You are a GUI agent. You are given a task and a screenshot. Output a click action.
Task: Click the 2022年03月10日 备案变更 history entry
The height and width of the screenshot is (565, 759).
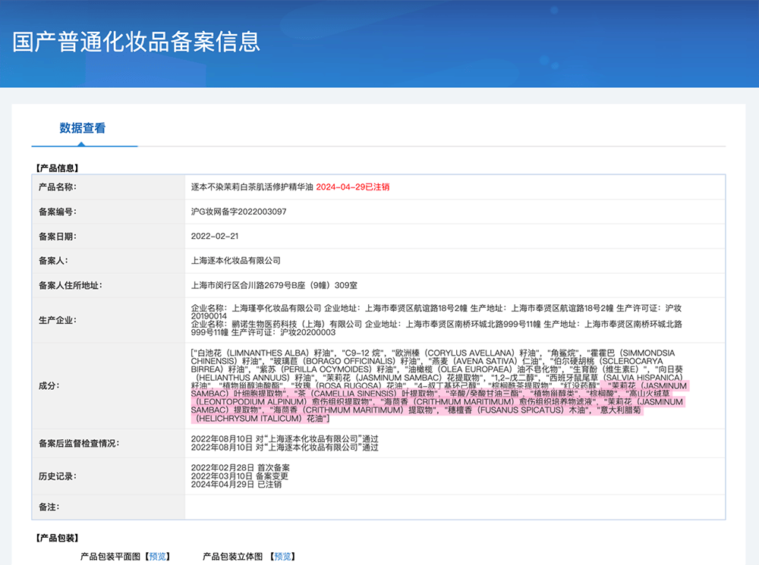point(240,476)
